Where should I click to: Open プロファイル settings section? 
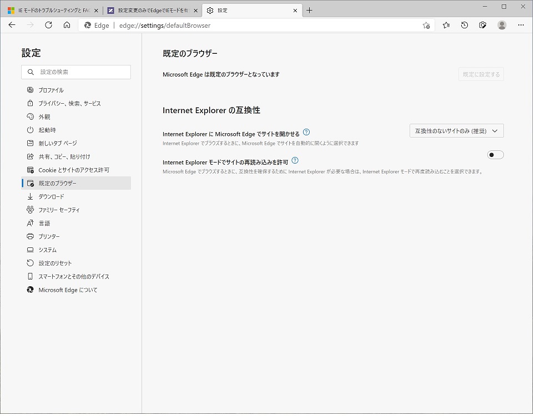click(76, 90)
